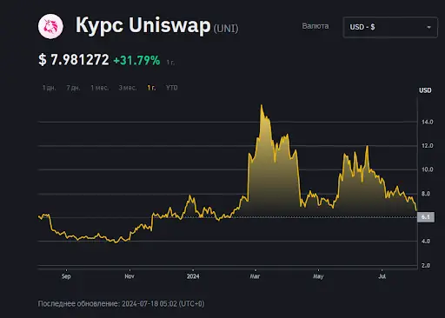Click the USD axis unit label
Screen dimensions: 445x318
tap(425, 90)
